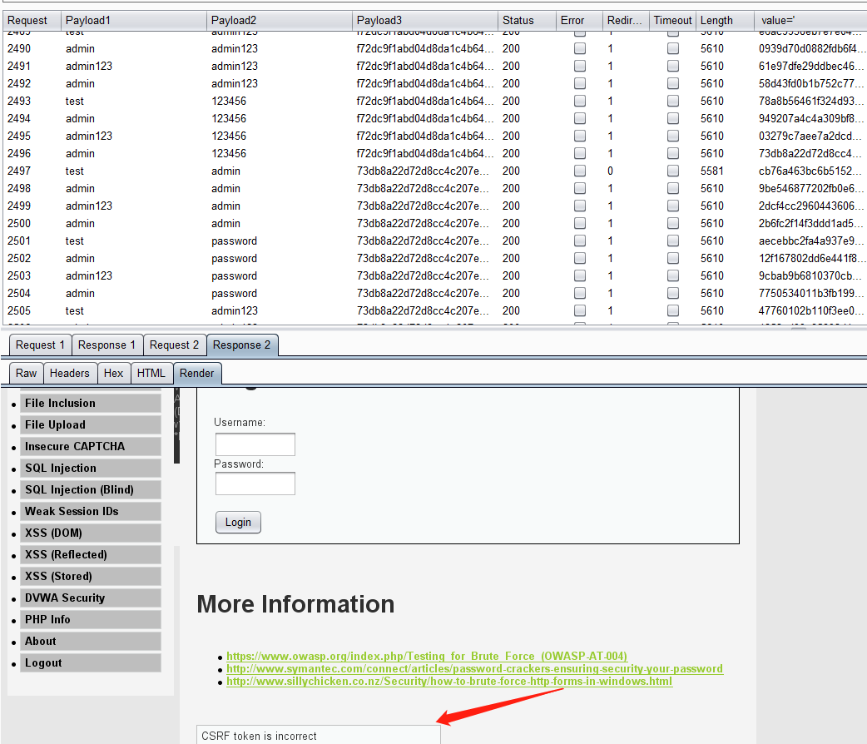The image size is (867, 744).
Task: Sort results by Payload3 column header
Action: pos(424,21)
